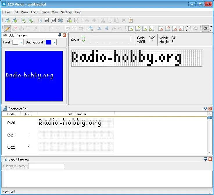Screen dimensions: 214x195
Task: Open the View menu
Action: pos(55,12)
